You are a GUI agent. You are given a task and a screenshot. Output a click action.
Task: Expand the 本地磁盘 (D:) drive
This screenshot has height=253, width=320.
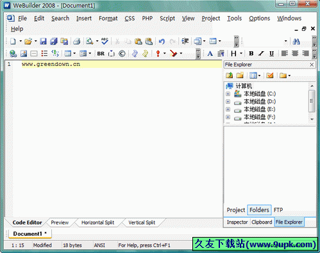coord(228,102)
